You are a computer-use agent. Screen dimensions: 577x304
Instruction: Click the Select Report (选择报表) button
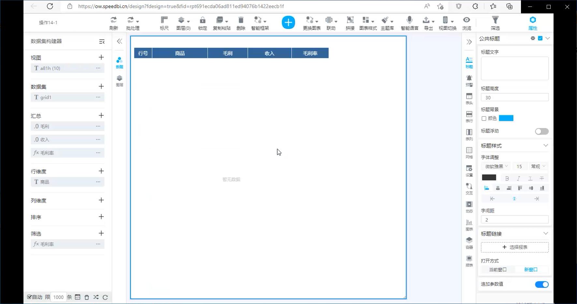coord(514,247)
